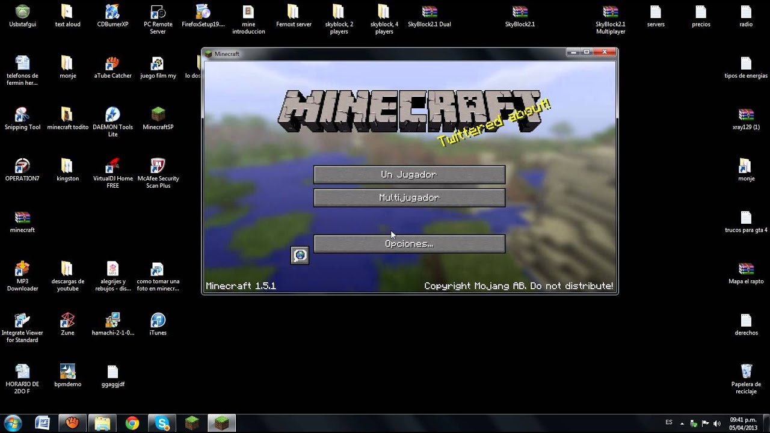Select the OPERATION7 shortcut
The image size is (770, 433).
[22, 170]
